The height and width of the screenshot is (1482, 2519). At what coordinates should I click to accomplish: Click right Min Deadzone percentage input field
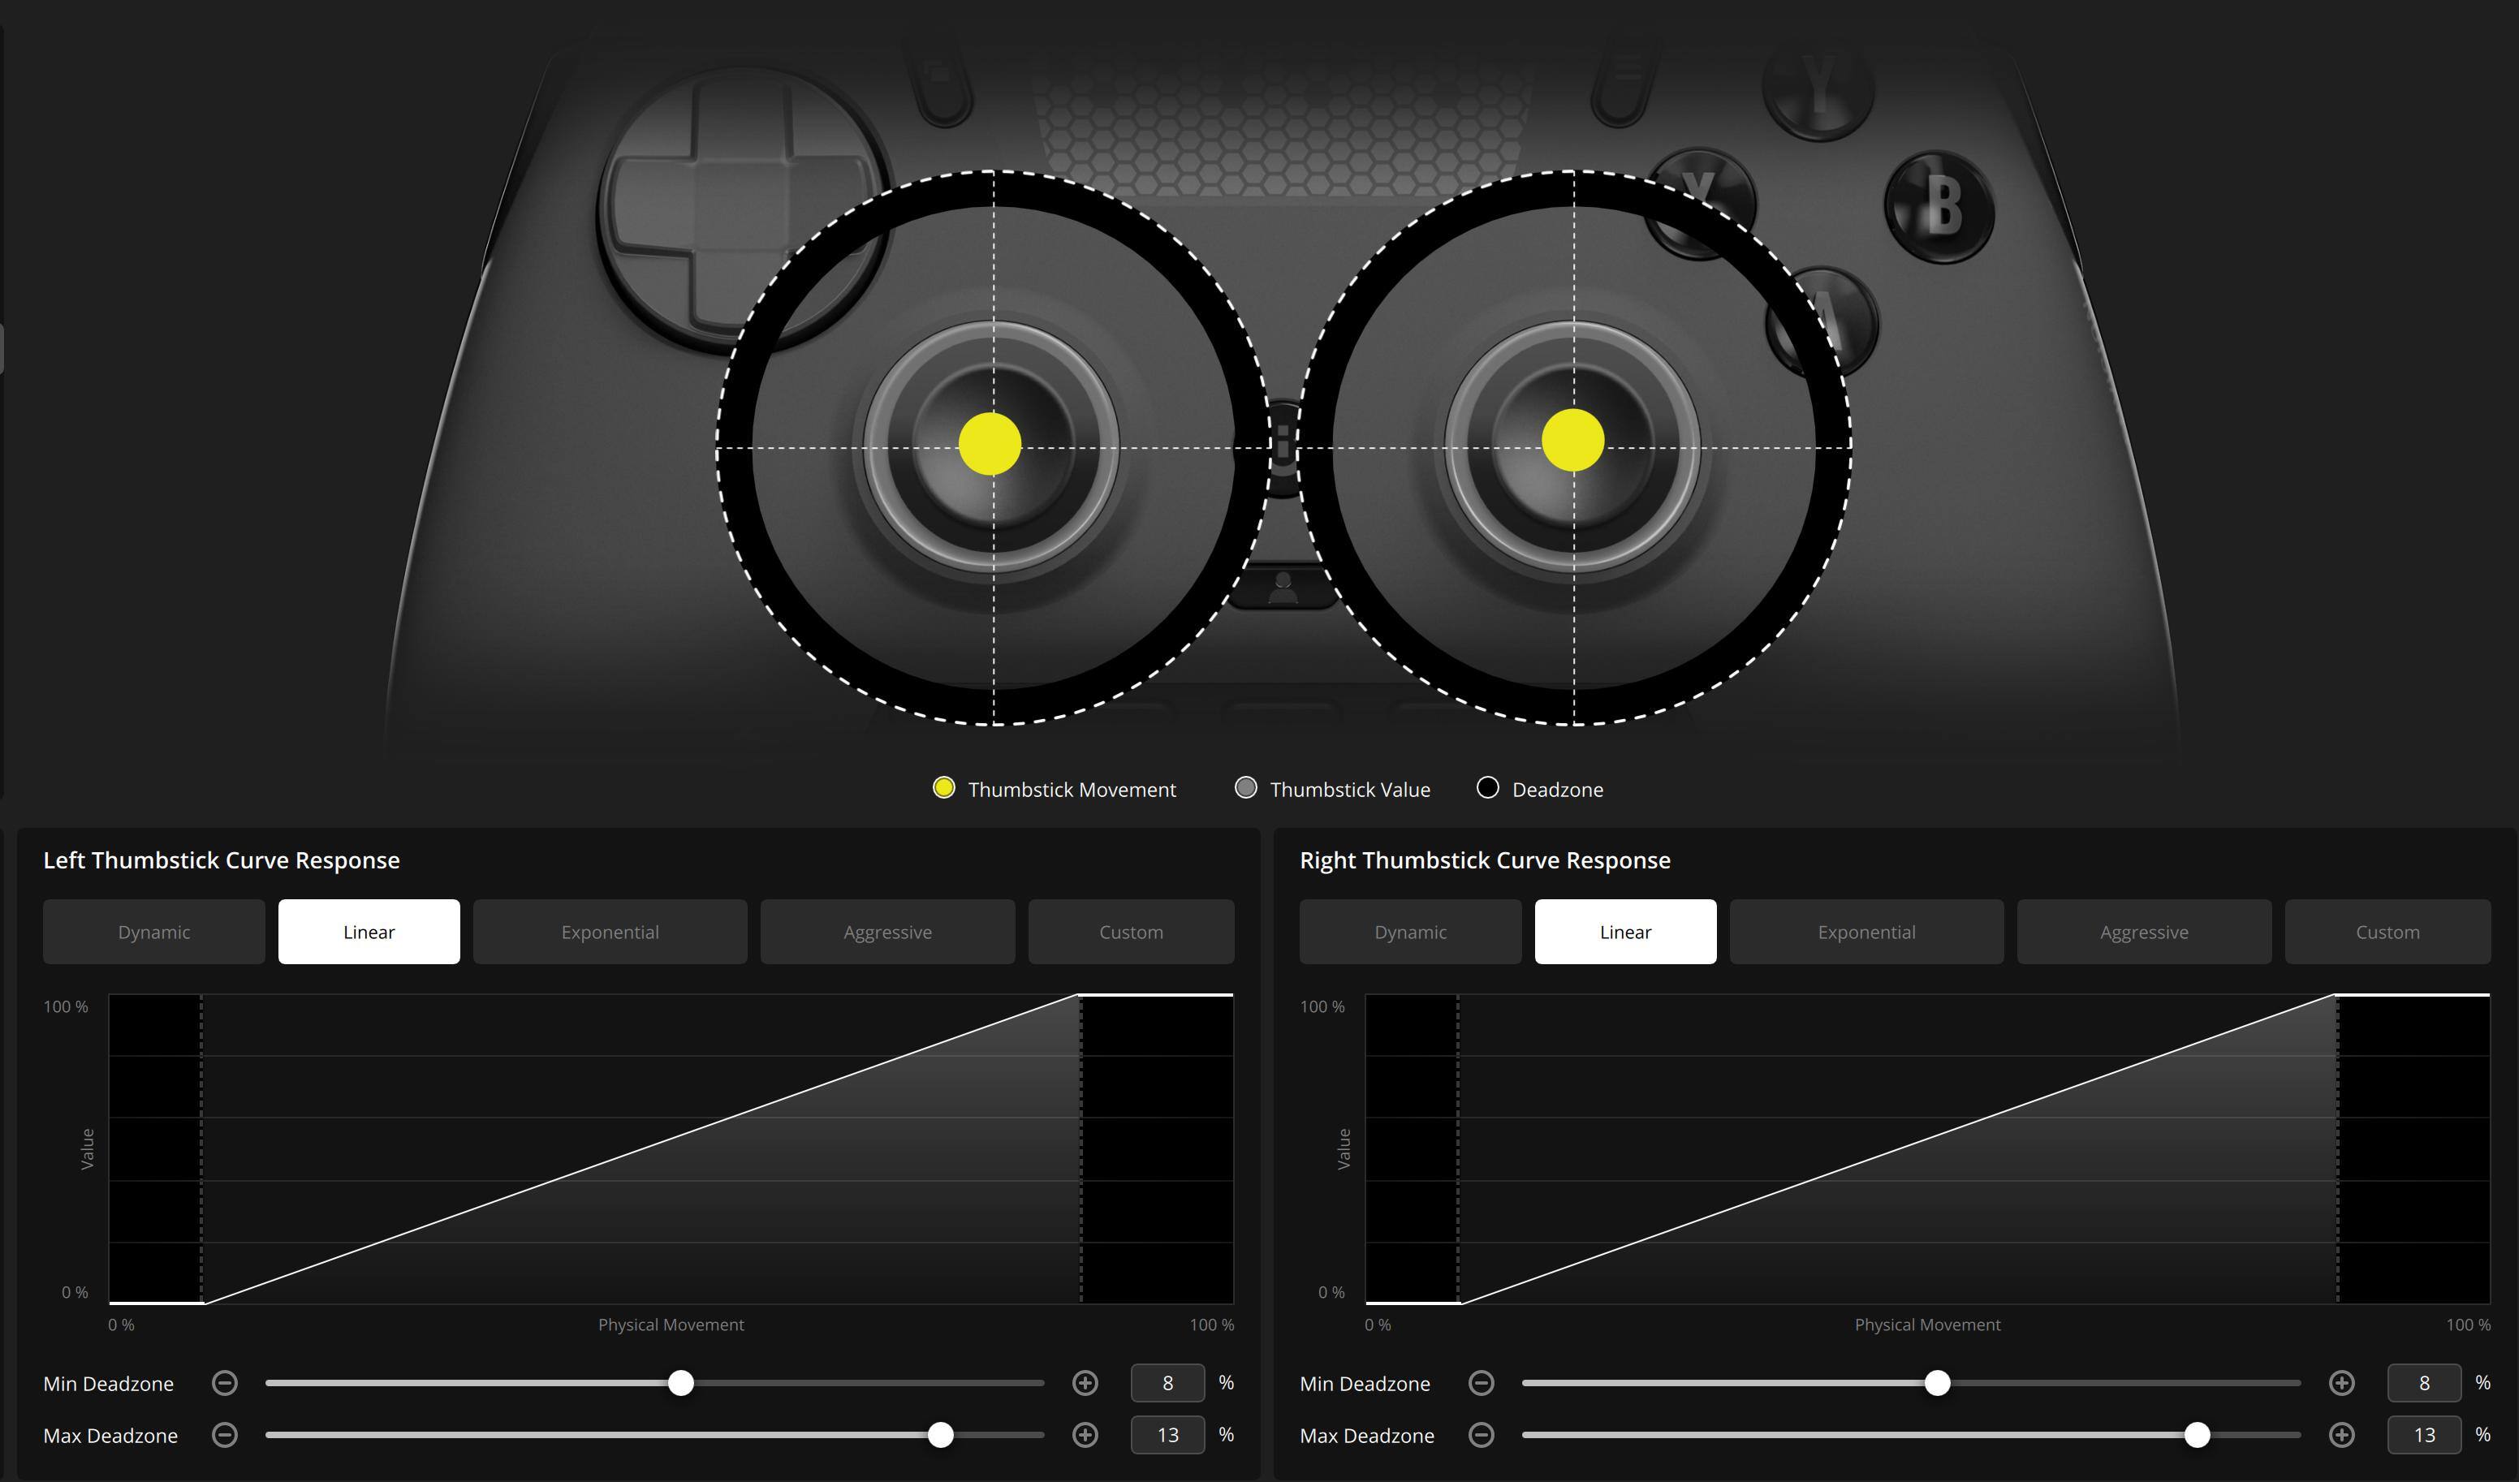coord(2423,1383)
